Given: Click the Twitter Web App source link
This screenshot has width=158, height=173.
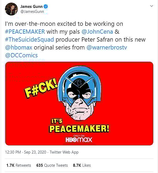Looking at the screenshot, I should (x=64, y=152).
